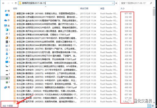The image size is (157, 108).
Task: Select file 东北证券-法拉电子 (600563)
Action: tap(47, 88)
